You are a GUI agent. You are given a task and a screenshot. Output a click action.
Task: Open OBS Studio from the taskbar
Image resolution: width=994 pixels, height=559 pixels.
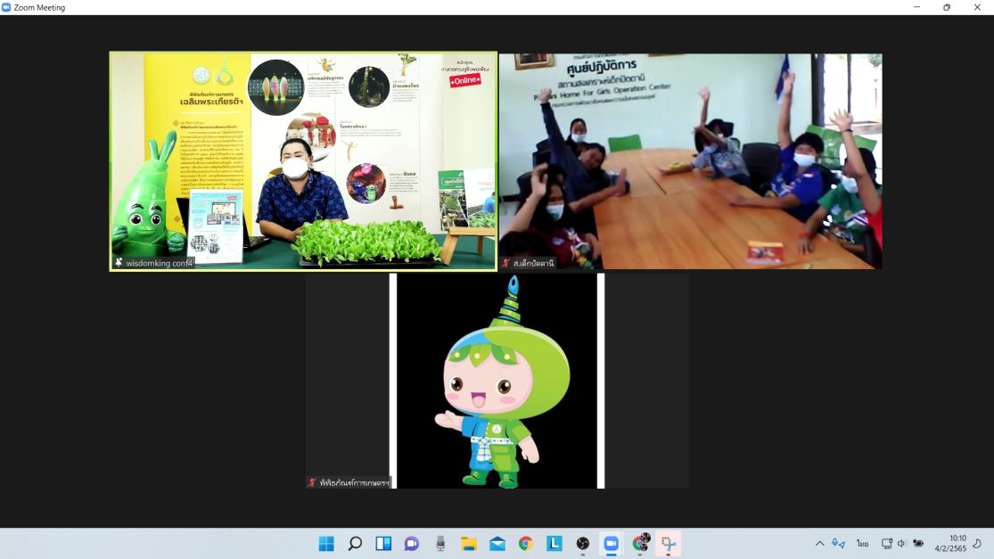pos(582,544)
